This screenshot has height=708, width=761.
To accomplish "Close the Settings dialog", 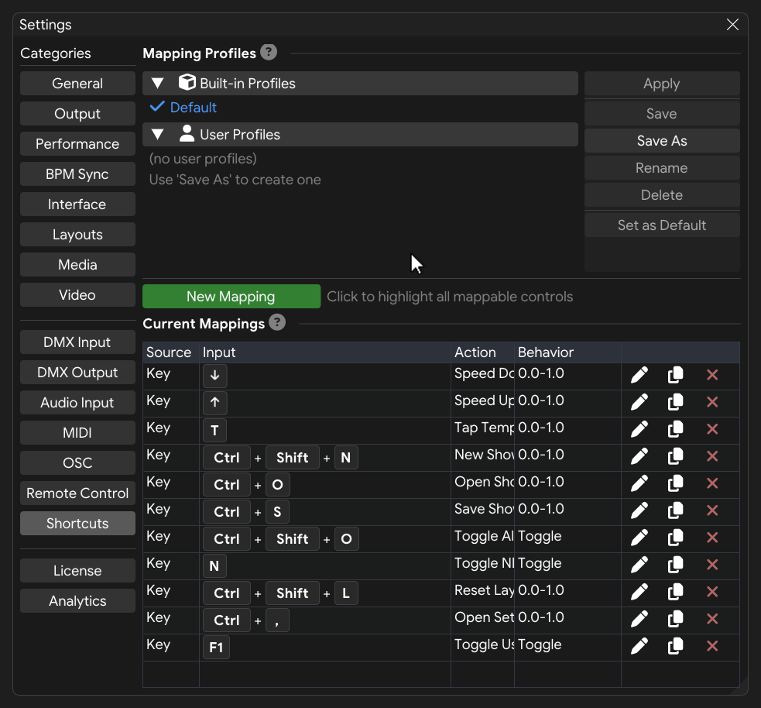I will (x=732, y=24).
